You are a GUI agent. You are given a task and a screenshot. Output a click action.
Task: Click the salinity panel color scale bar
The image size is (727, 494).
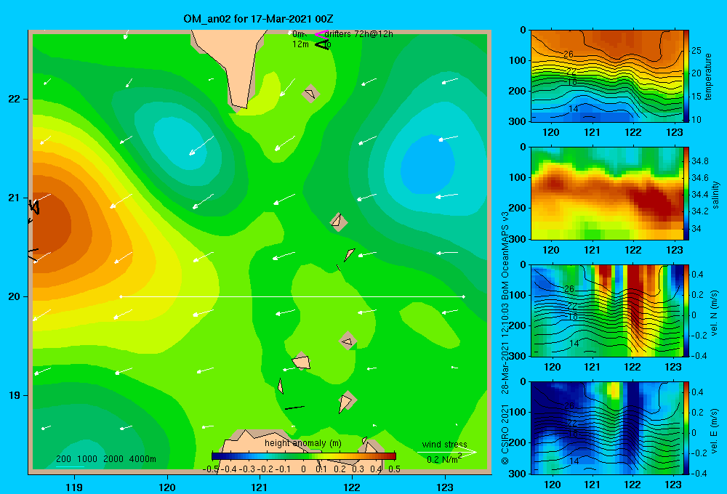tap(686, 193)
